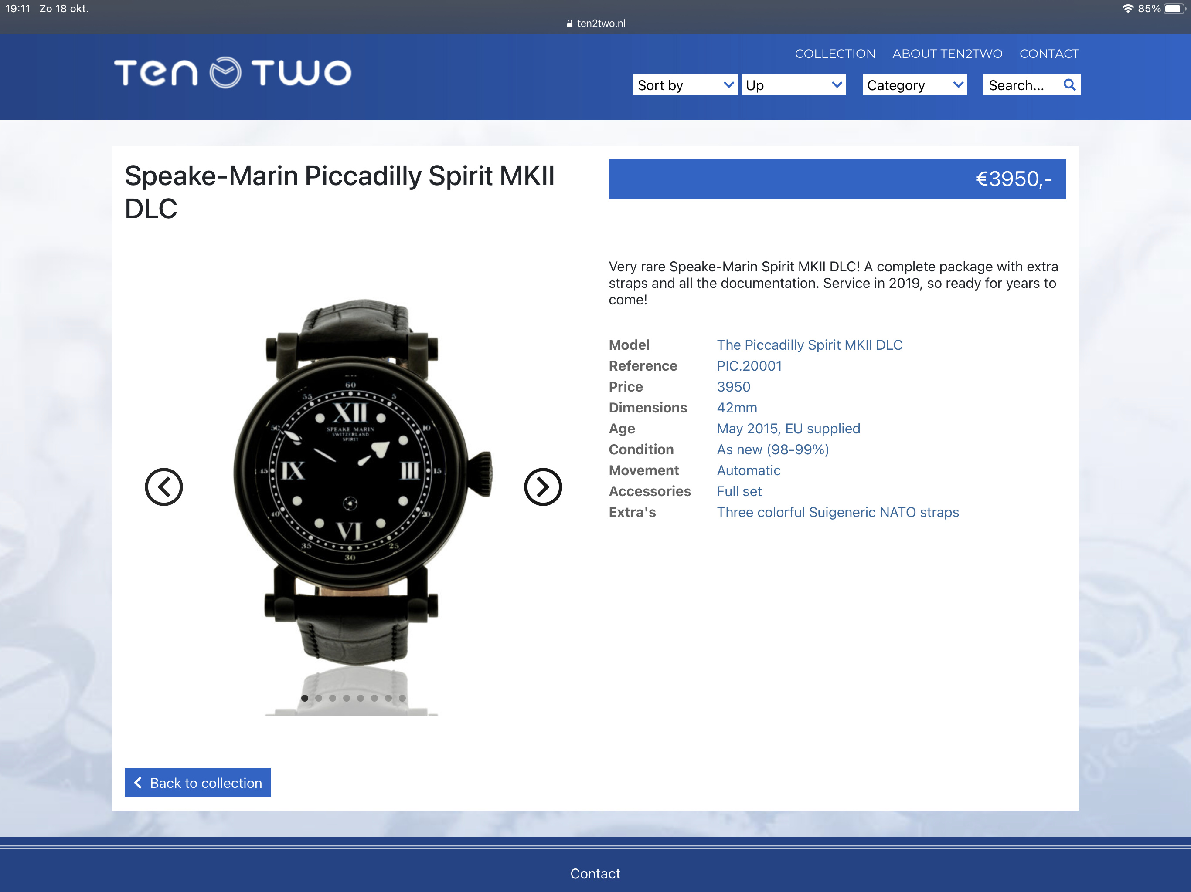This screenshot has height=892, width=1191.
Task: Open the Up sort direction dropdown
Action: point(793,85)
